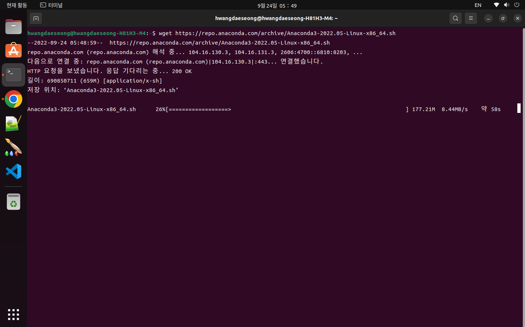Open the notepad editor icon in the dock

pyautogui.click(x=14, y=123)
